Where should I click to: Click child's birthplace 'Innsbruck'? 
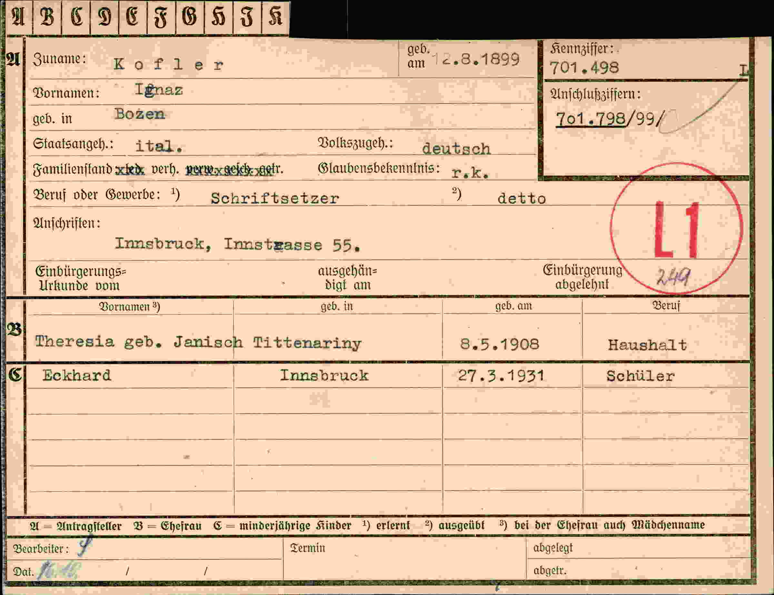tap(324, 375)
